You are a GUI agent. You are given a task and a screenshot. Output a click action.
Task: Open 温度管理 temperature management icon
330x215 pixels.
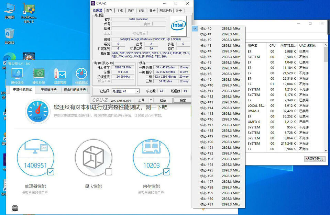pyautogui.click(x=60, y=76)
